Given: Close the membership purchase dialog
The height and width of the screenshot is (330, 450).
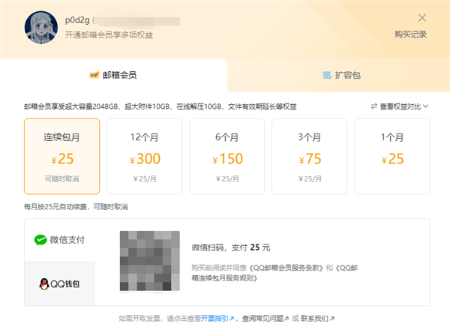Looking at the screenshot, I should point(422,17).
